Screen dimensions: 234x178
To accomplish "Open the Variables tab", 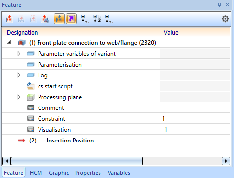I will 119,173.
